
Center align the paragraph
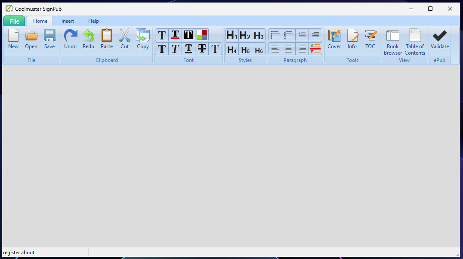pos(289,49)
